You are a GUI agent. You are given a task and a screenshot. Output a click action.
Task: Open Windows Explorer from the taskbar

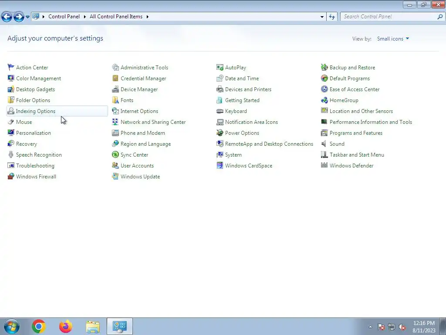(93, 327)
